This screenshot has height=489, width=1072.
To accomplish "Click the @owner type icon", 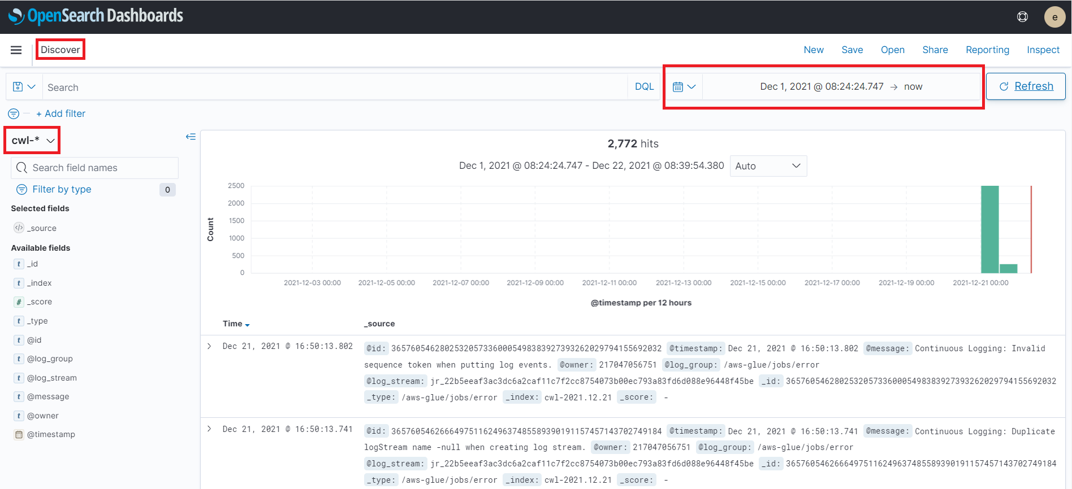I will tap(19, 416).
